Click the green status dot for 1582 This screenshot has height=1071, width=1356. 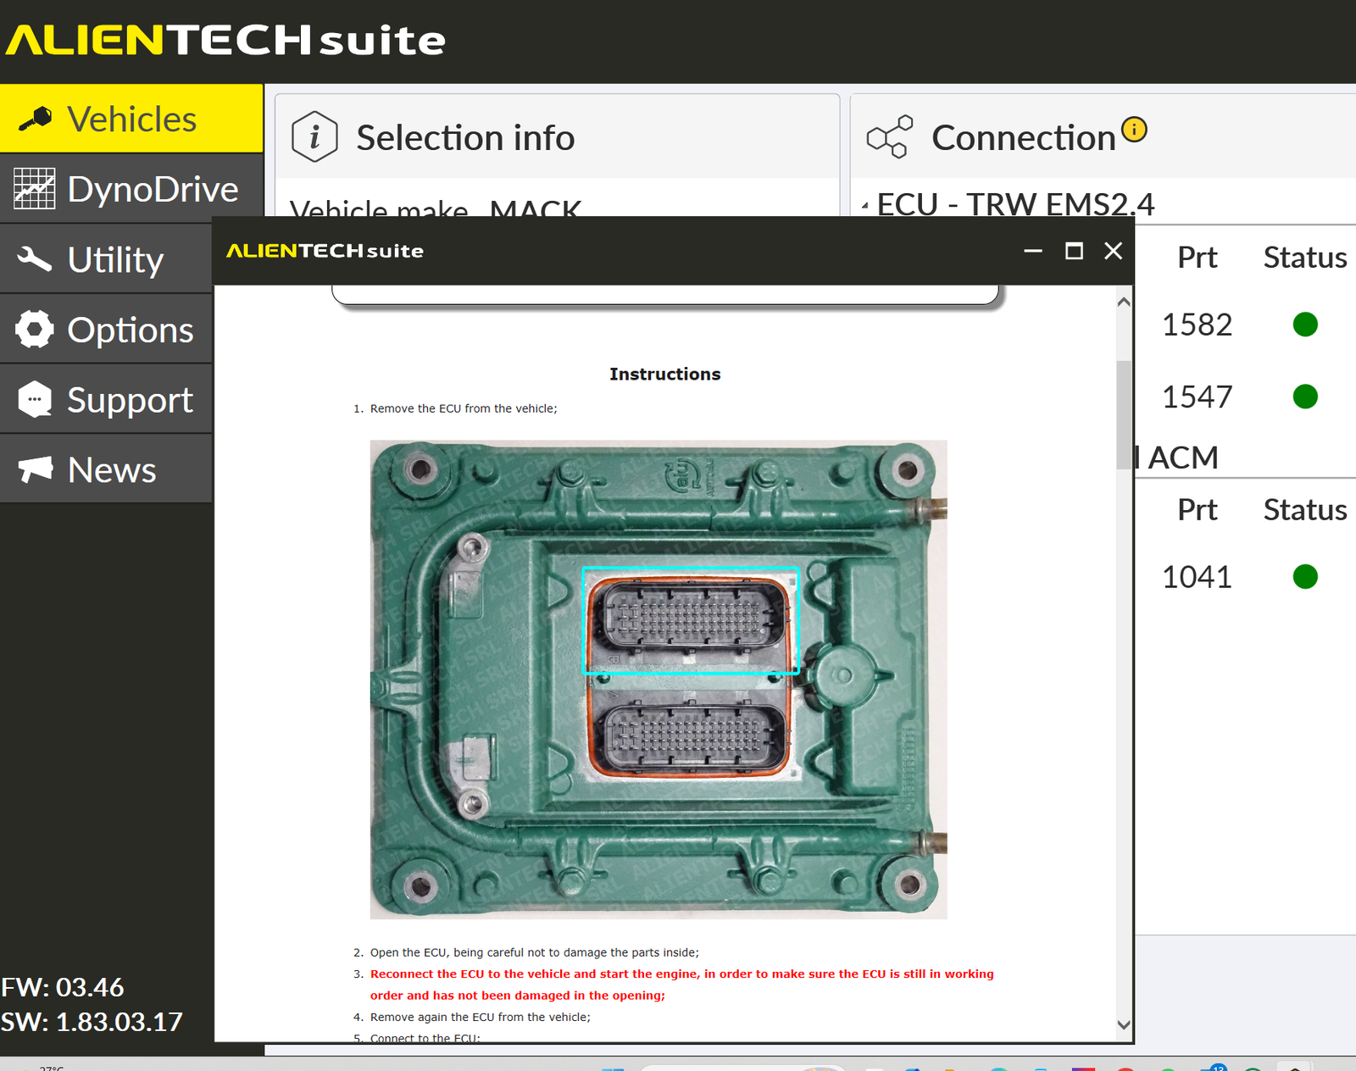click(x=1305, y=325)
